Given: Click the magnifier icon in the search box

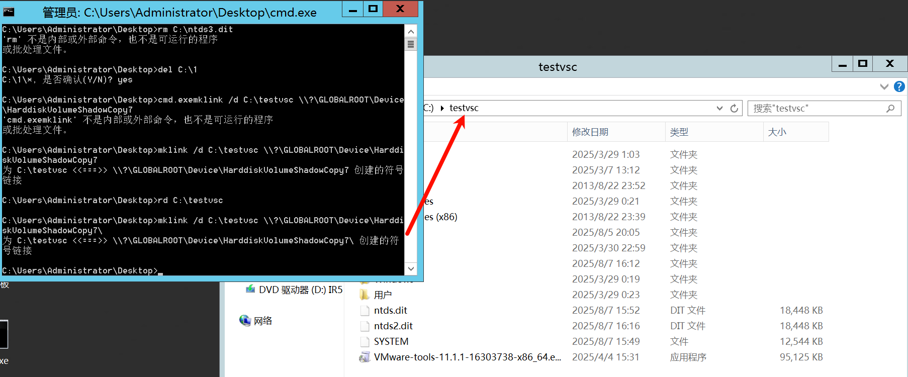Looking at the screenshot, I should (x=890, y=108).
